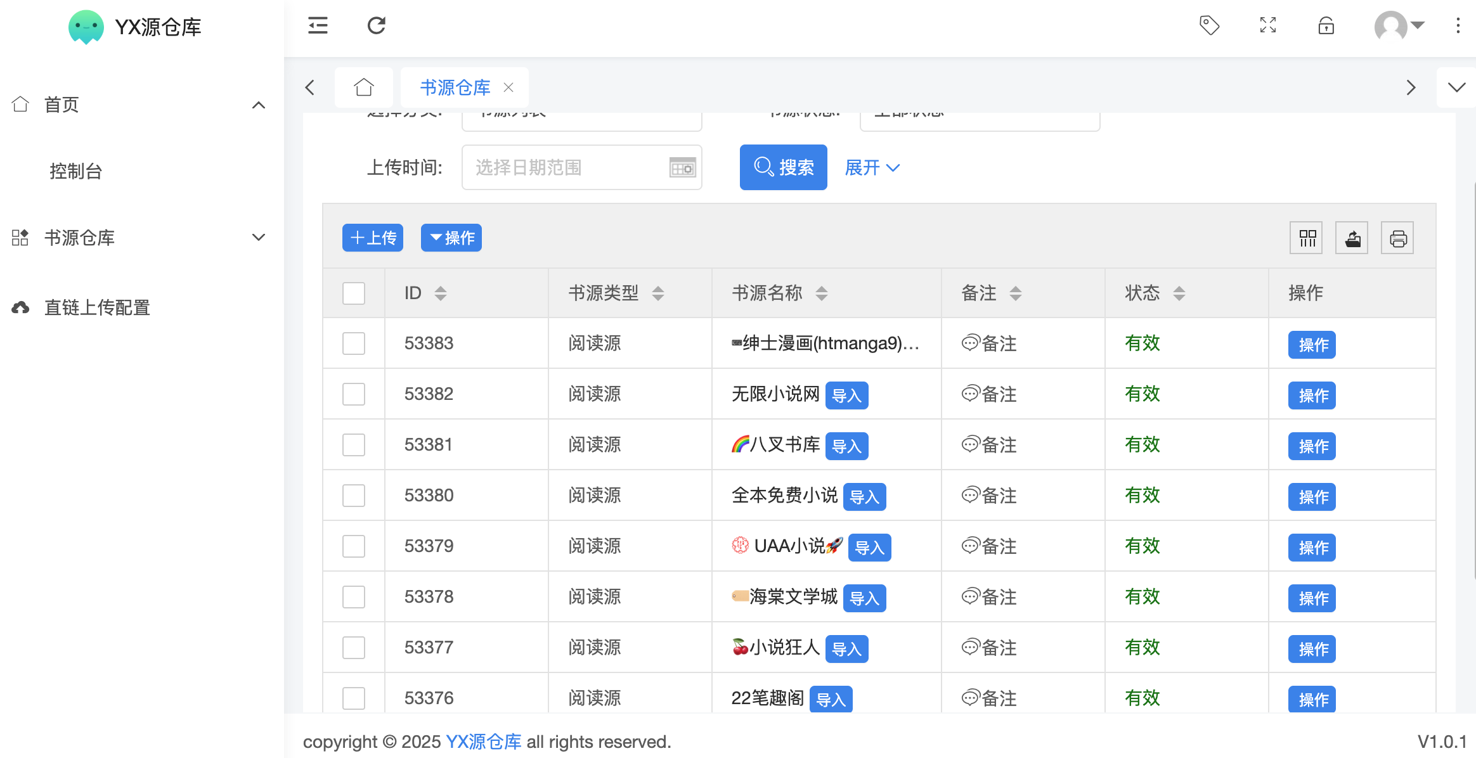Click the 搜索 button
1476x758 pixels.
point(783,167)
